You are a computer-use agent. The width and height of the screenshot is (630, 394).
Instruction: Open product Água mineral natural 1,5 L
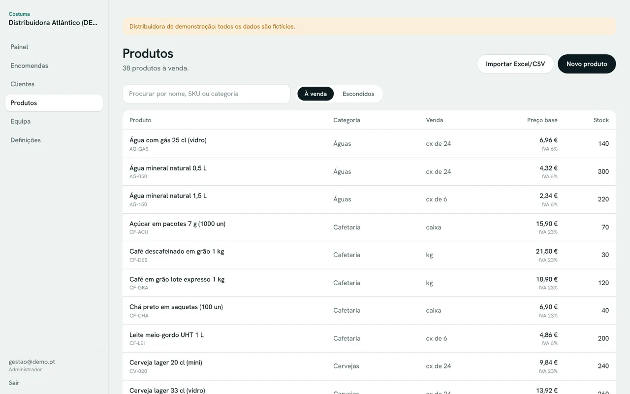[x=168, y=196]
